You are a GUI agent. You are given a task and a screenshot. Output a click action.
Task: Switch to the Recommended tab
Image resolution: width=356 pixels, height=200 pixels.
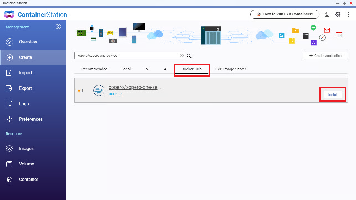pos(94,69)
